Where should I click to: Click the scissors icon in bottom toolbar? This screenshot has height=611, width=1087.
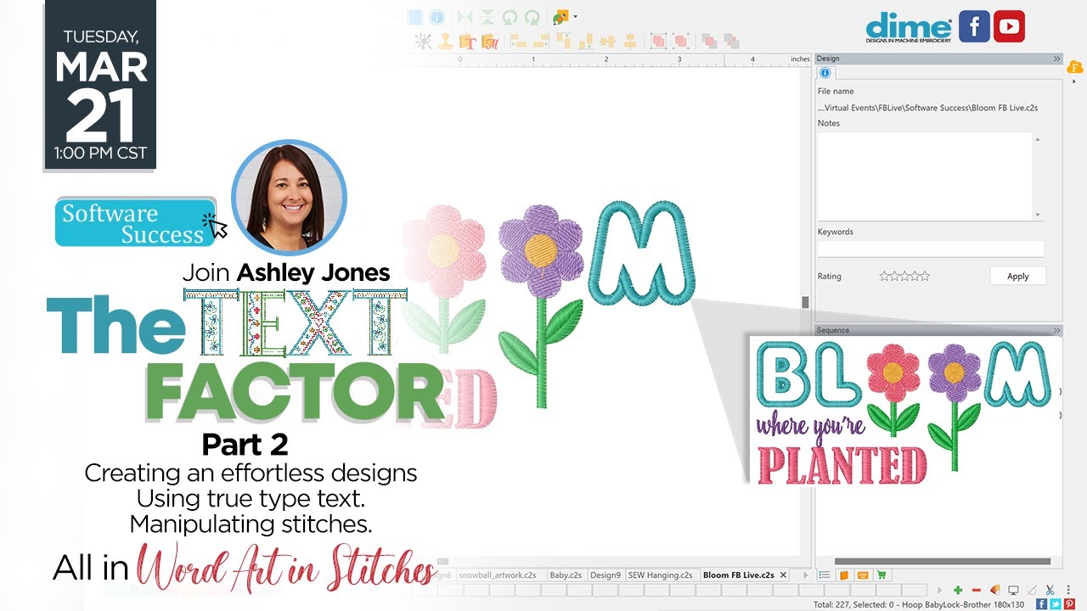coord(1050,590)
